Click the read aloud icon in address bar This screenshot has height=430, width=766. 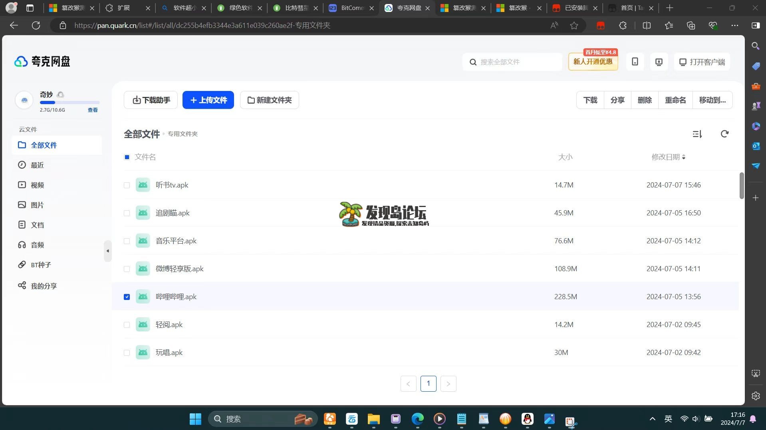(x=554, y=26)
